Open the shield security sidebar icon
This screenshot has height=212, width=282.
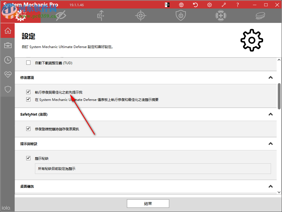coord(8,89)
